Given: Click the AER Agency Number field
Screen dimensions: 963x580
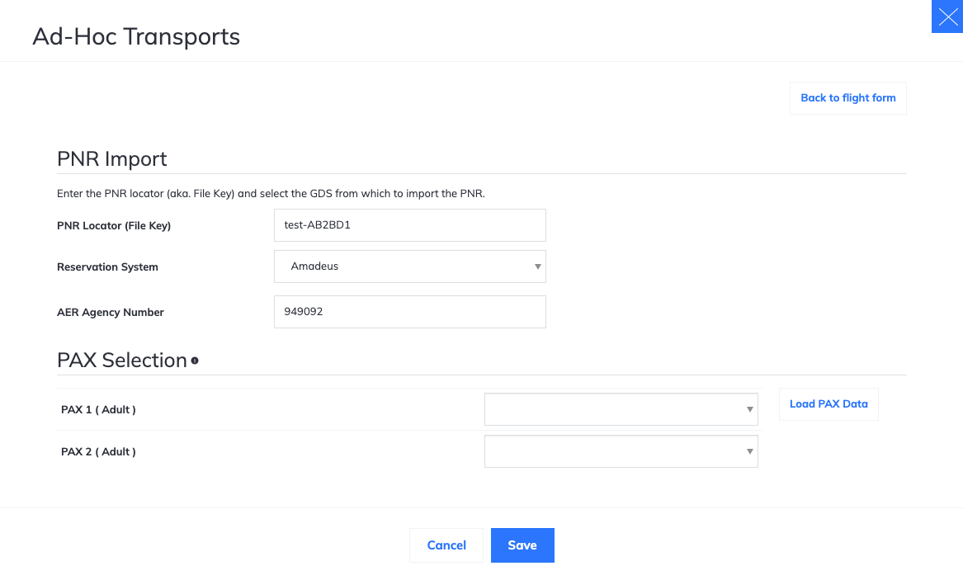Looking at the screenshot, I should coord(409,312).
